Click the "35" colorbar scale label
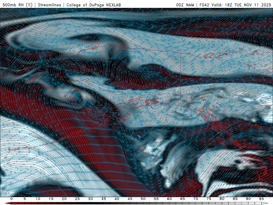 (104, 199)
